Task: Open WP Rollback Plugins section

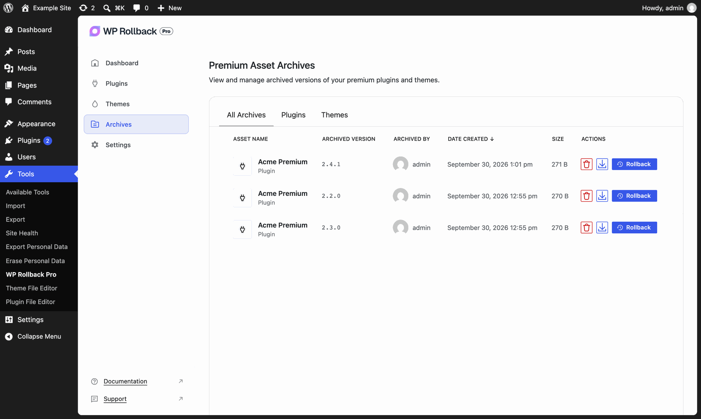Action: pos(136,84)
